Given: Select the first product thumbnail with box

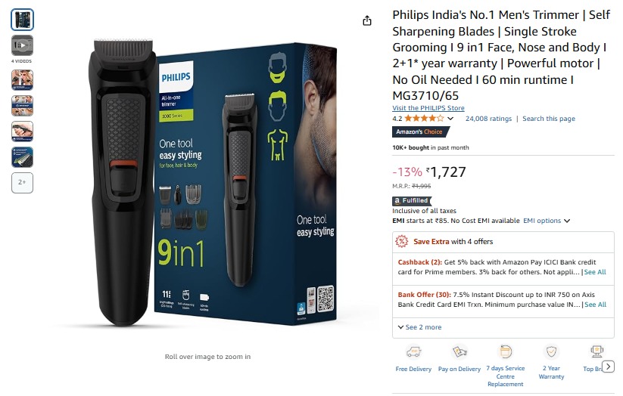Looking at the screenshot, I should pos(22,20).
